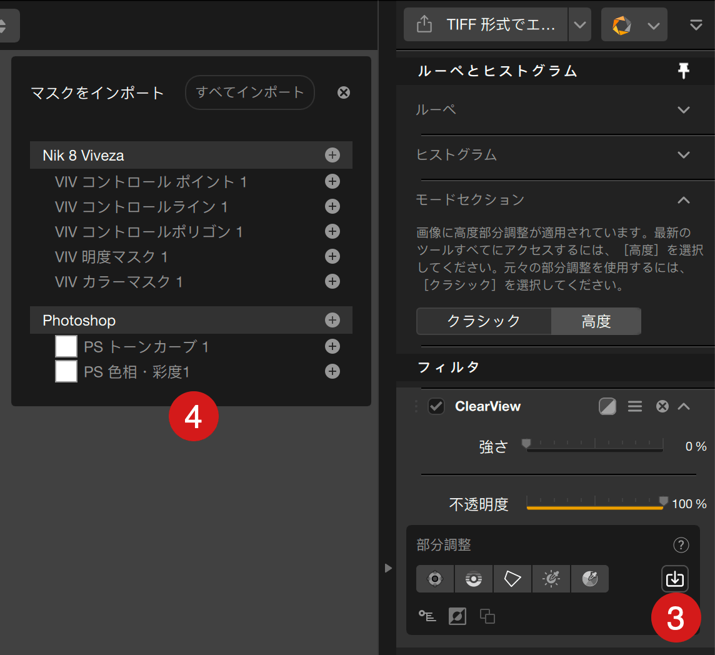Add all Photoshop group masks
715x655 pixels.
coord(332,320)
